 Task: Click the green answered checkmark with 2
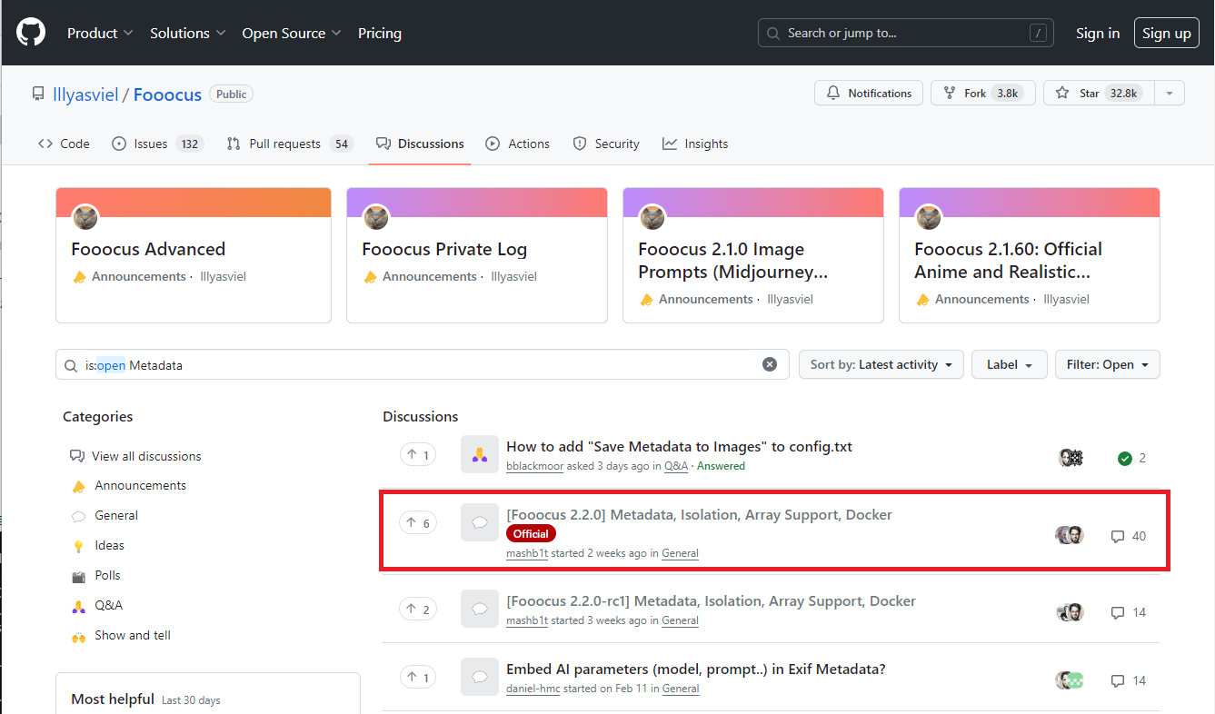coord(1131,458)
